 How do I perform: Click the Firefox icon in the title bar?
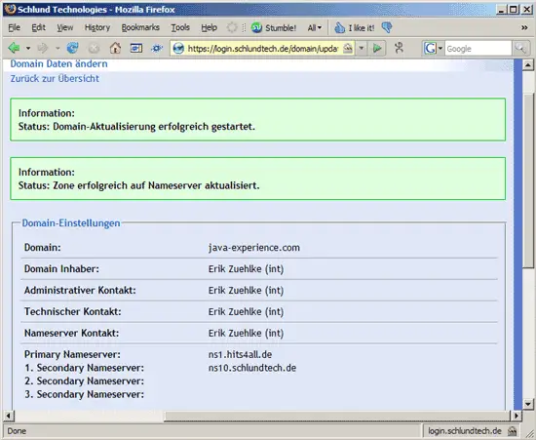(10, 9)
